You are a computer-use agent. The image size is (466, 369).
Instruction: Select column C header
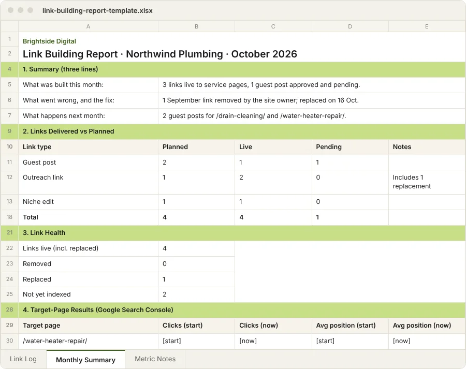coord(273,26)
